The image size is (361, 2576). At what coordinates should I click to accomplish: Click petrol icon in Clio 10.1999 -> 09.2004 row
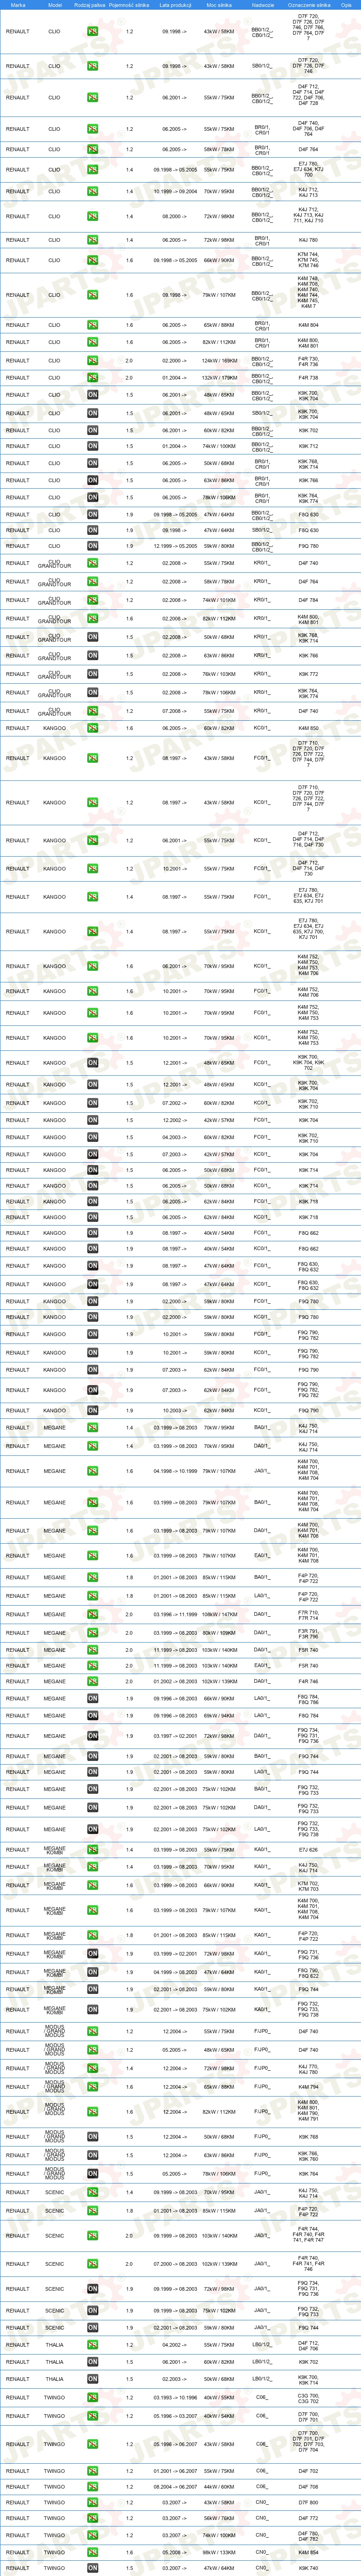[92, 191]
